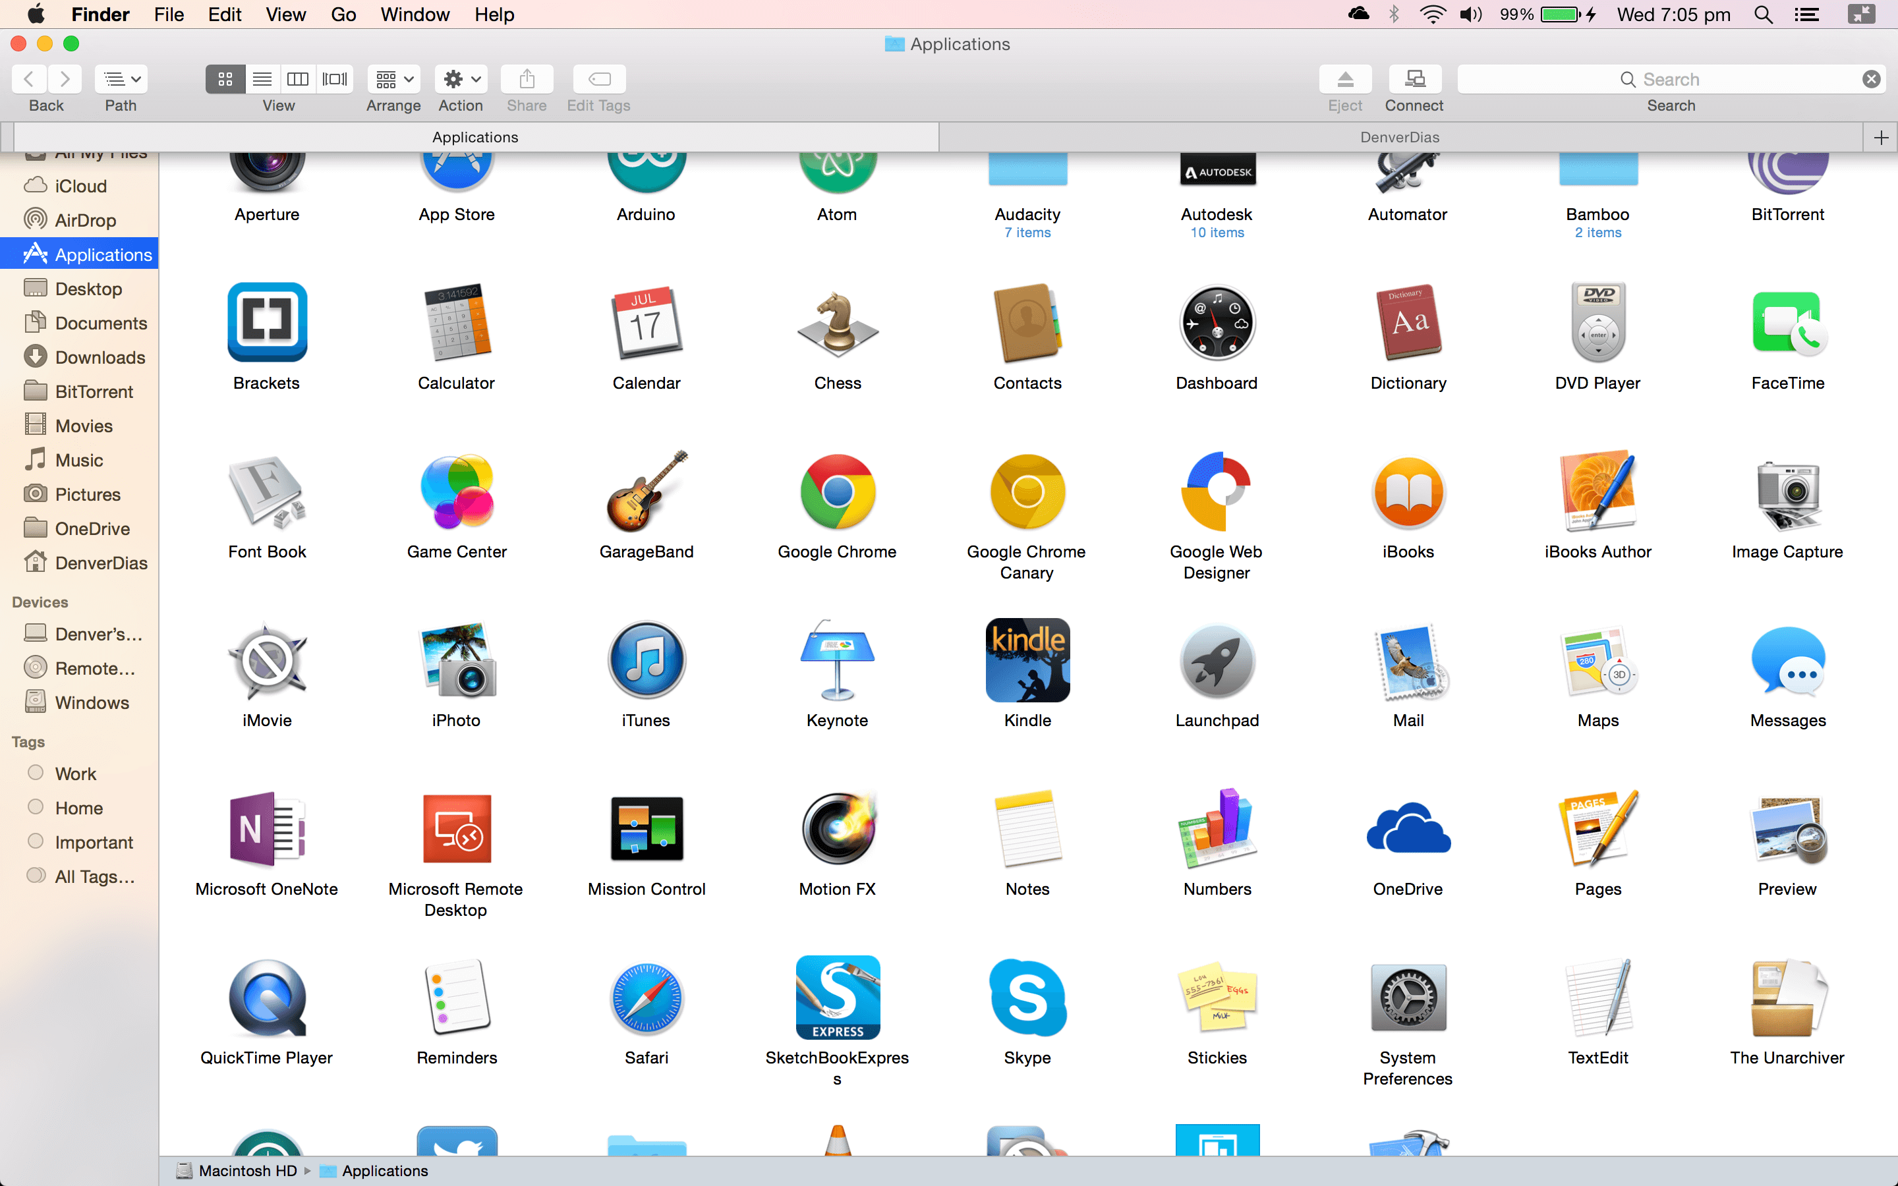
Task: Open the Kindle app
Action: click(x=1027, y=660)
